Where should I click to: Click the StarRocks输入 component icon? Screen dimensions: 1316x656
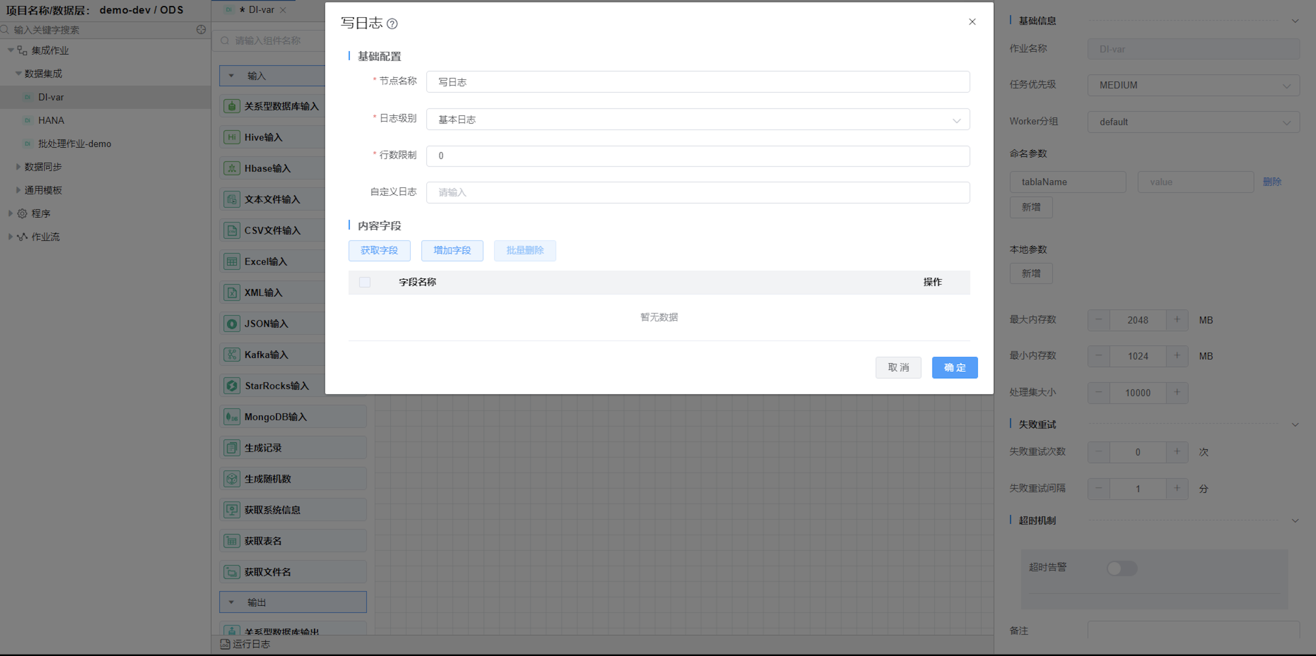coord(231,385)
